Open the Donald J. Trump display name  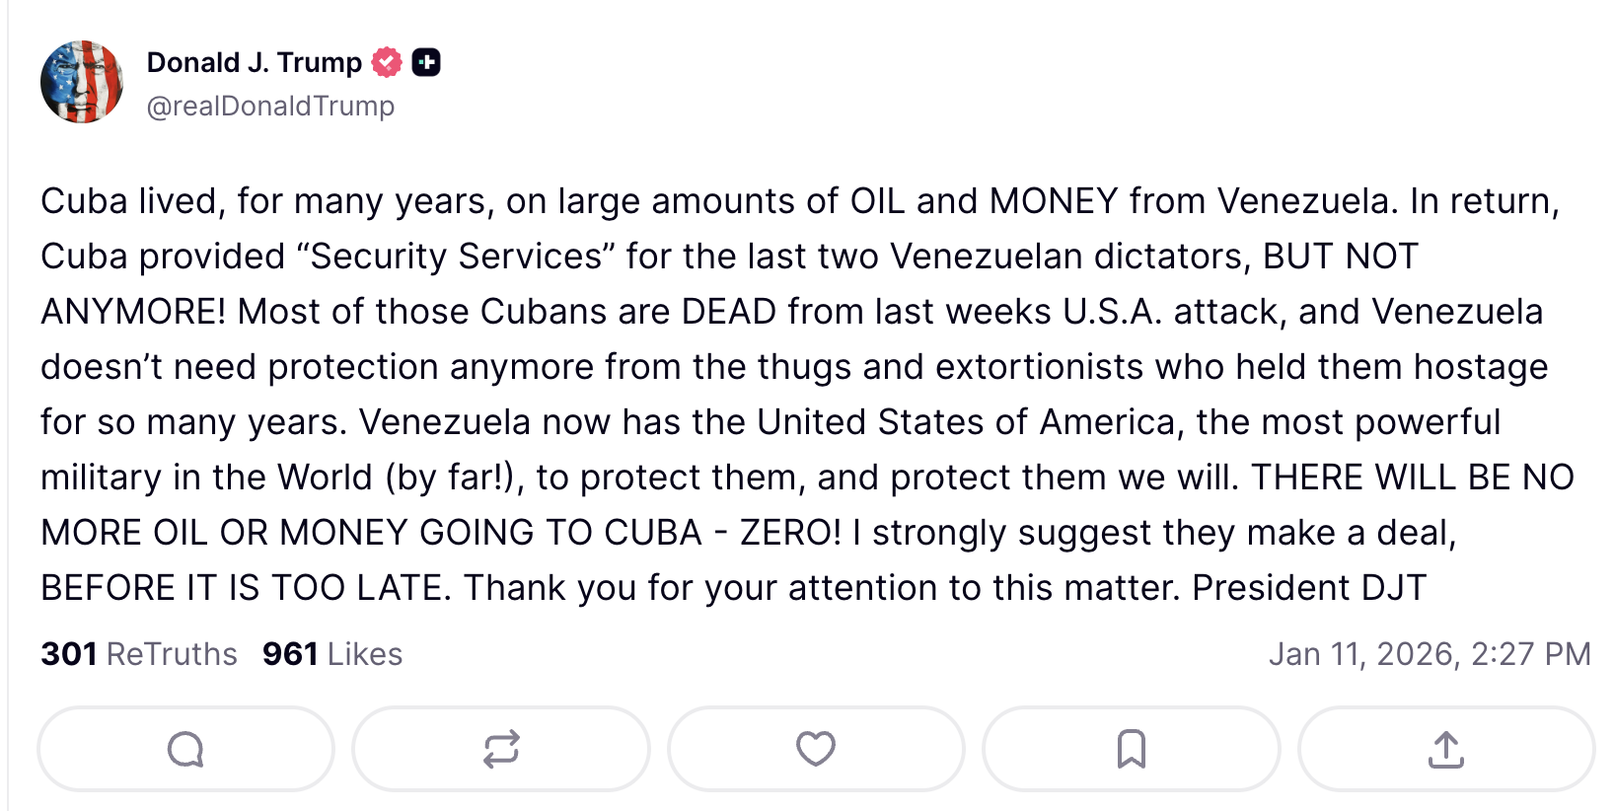coord(255,62)
